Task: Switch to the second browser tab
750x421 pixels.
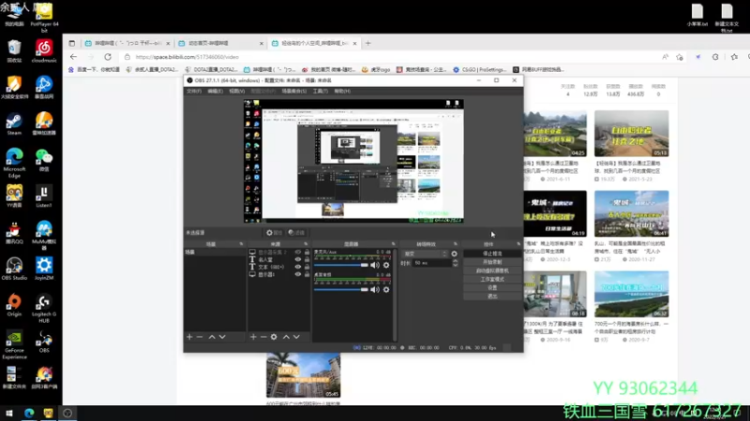Action: tap(220, 43)
